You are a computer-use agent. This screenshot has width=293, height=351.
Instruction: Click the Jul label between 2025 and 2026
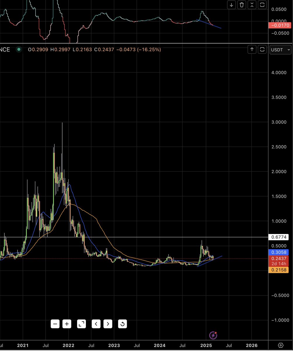point(228,345)
